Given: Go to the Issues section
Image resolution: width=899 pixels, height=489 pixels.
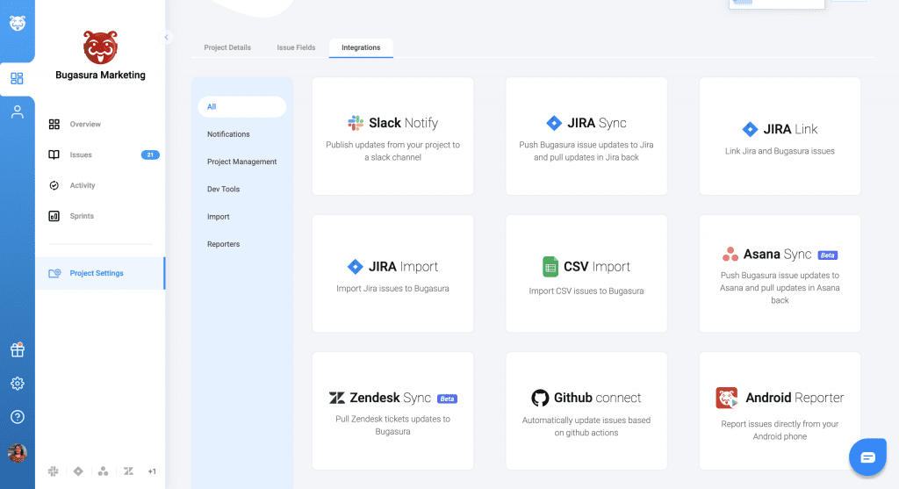Looking at the screenshot, I should tap(81, 155).
